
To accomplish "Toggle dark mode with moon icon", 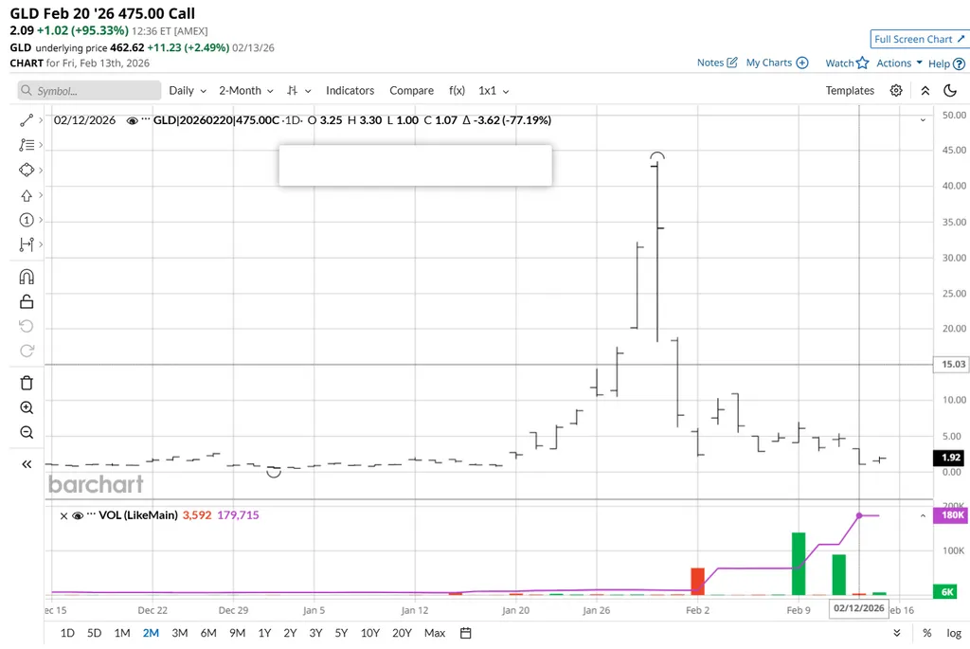I will (x=949, y=91).
